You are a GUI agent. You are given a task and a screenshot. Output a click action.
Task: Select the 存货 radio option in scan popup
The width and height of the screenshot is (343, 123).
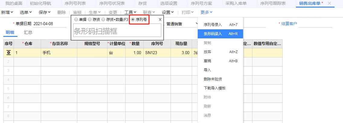pyautogui.click(x=90, y=20)
